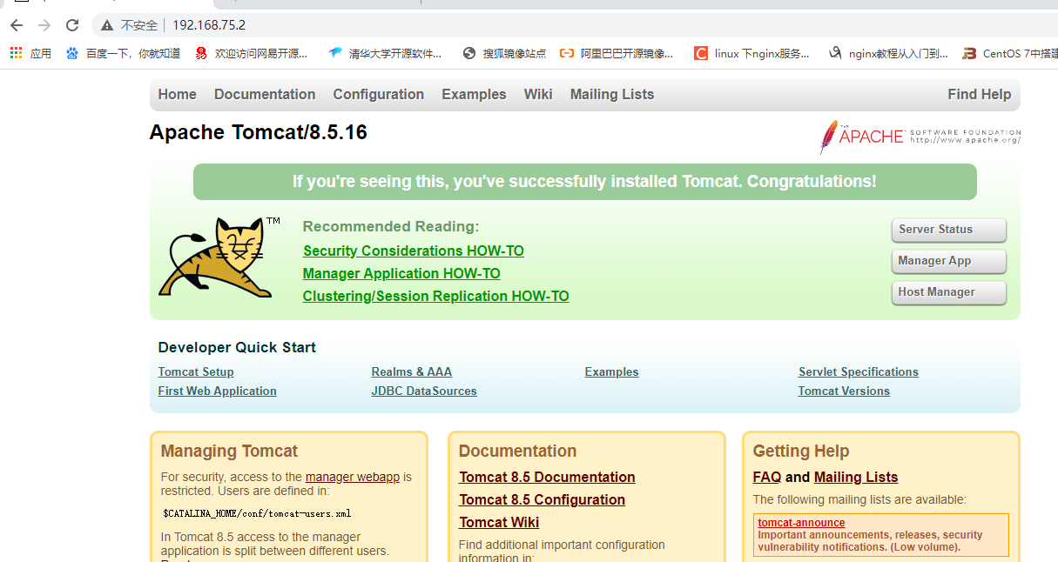Open the Tomcat Wiki link

coord(499,522)
